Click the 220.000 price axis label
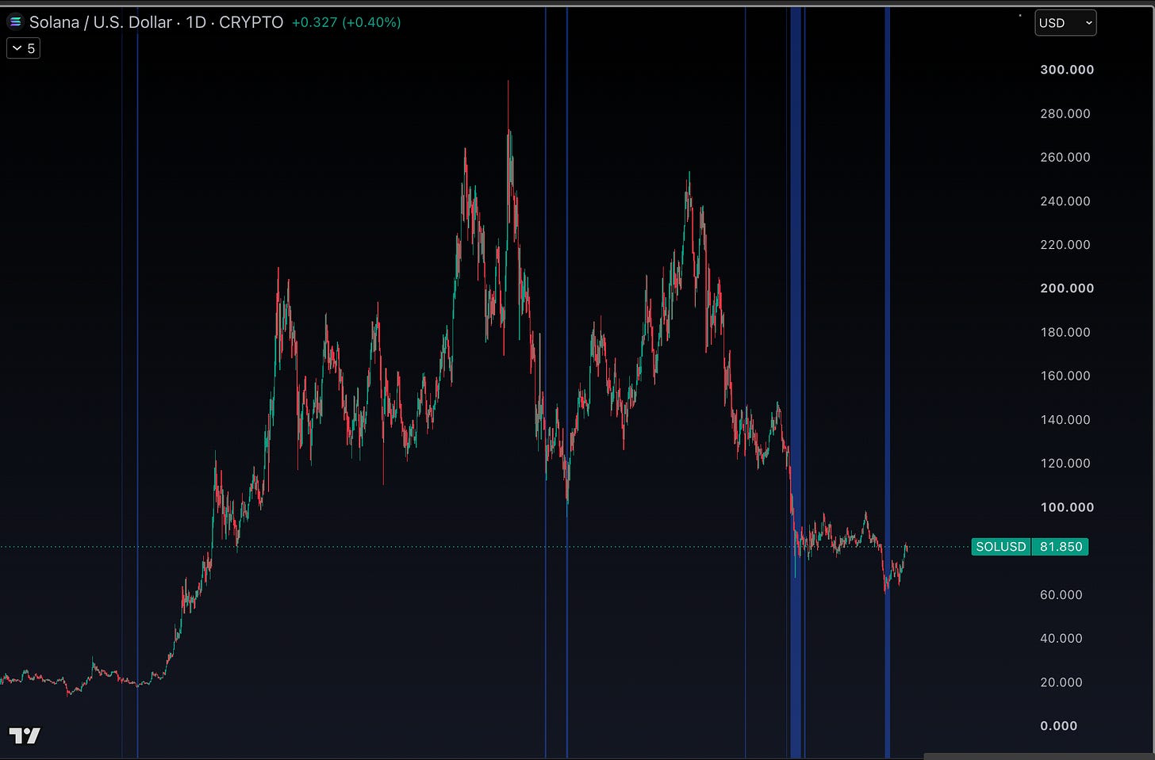 point(1065,245)
